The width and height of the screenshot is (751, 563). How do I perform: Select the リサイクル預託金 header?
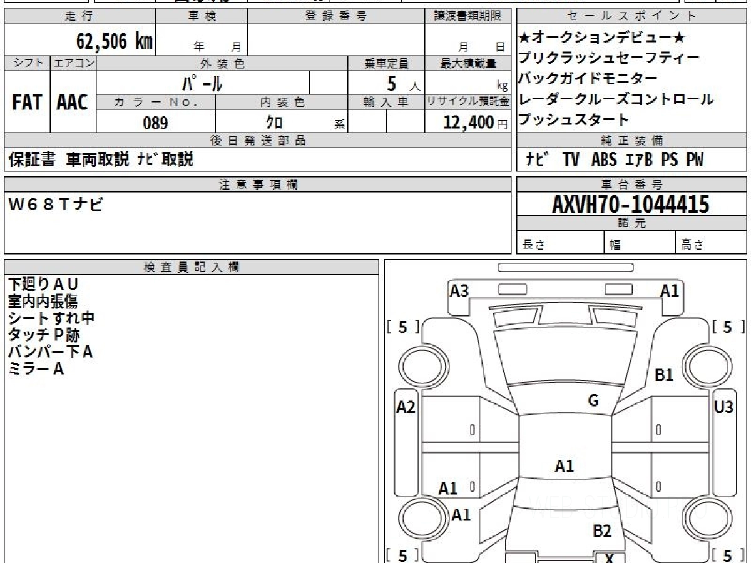click(x=468, y=101)
